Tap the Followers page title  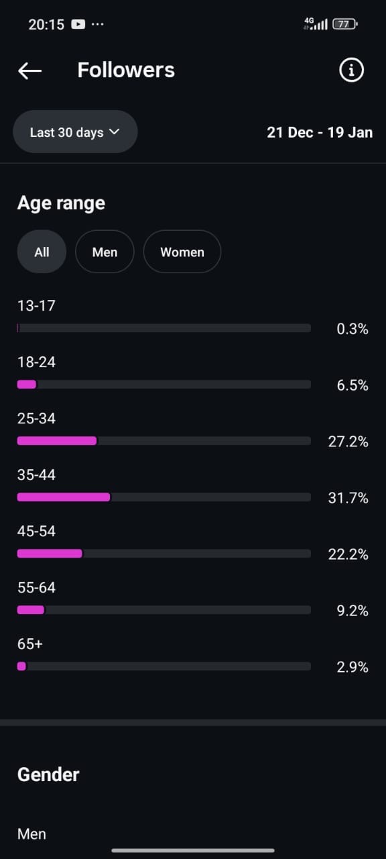pyautogui.click(x=126, y=70)
